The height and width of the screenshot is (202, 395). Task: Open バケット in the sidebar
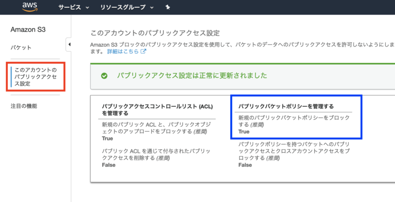[x=21, y=47]
